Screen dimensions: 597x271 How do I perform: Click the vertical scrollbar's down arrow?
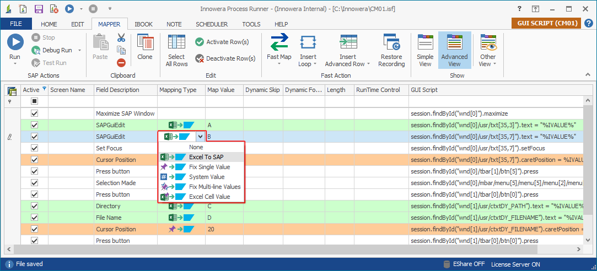pos(587,240)
